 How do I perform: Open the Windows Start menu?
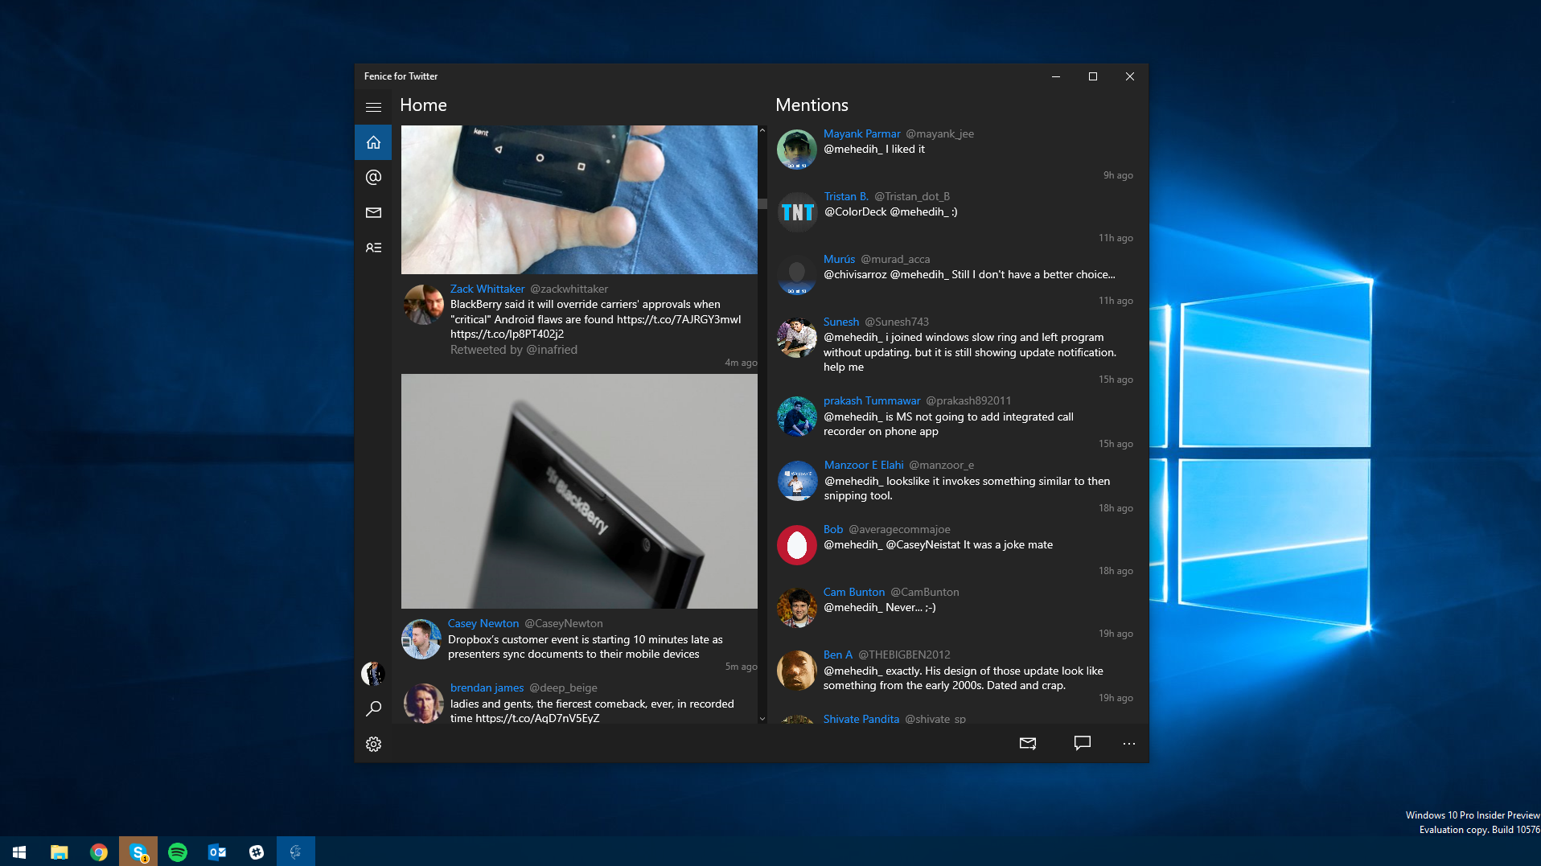(x=19, y=852)
